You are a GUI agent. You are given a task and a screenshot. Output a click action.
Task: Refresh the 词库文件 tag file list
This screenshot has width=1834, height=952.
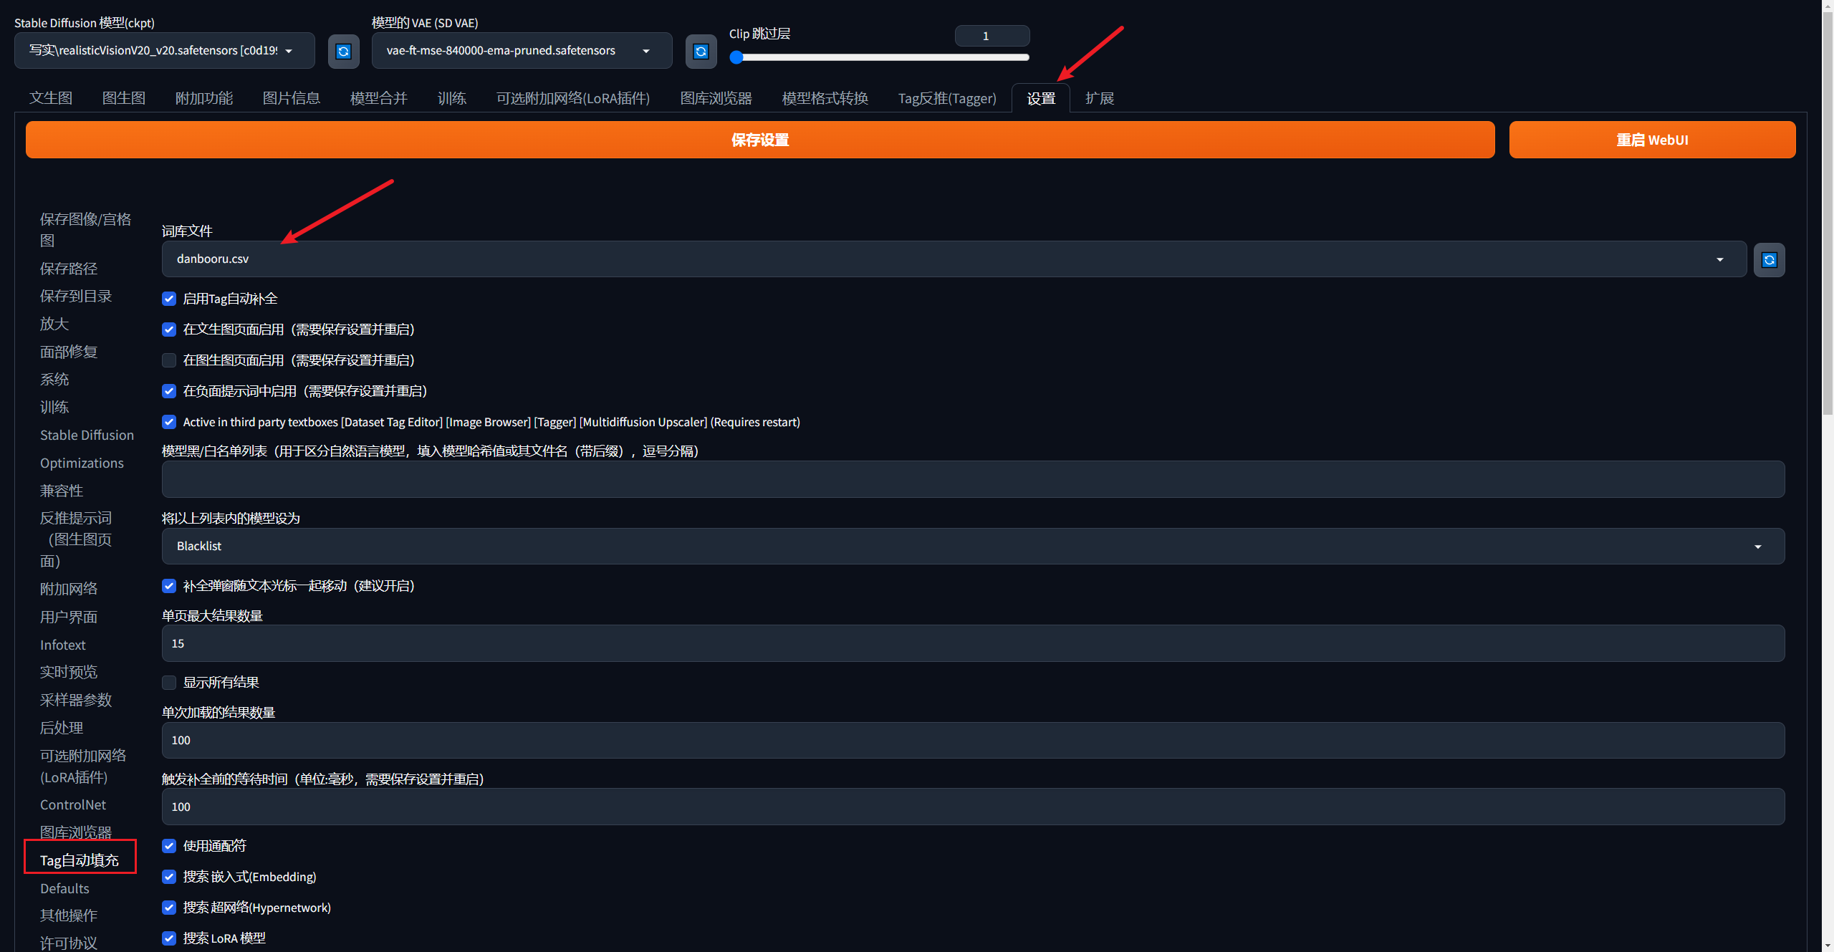click(x=1769, y=259)
